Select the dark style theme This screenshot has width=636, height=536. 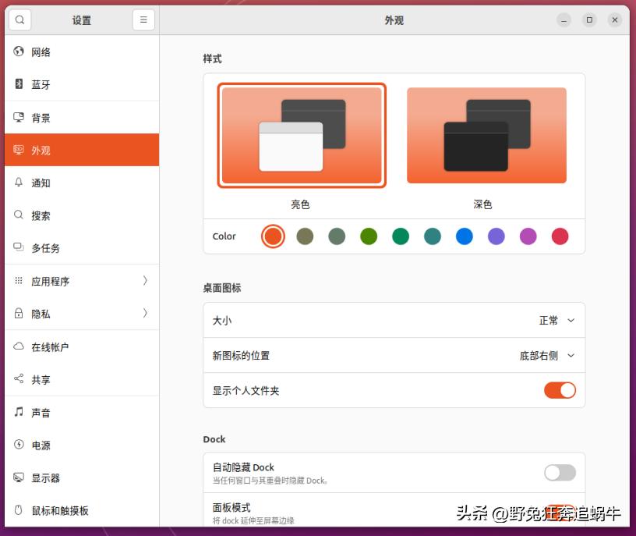(x=486, y=134)
